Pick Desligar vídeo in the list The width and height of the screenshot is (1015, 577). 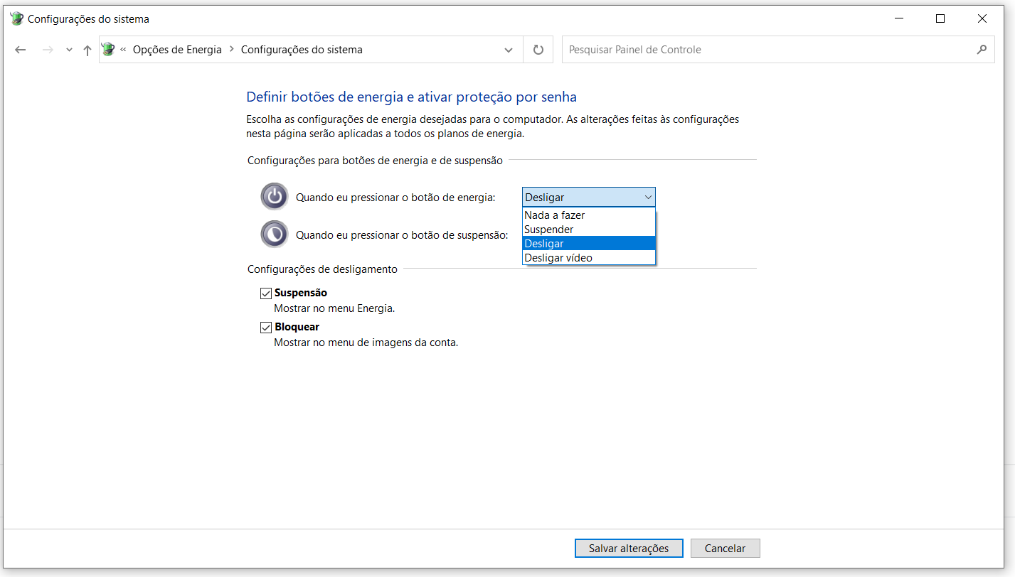[589, 257]
